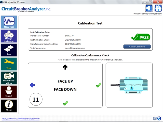Click the logout door-arrow icon
The width and height of the screenshot is (163, 122).
[149, 8]
